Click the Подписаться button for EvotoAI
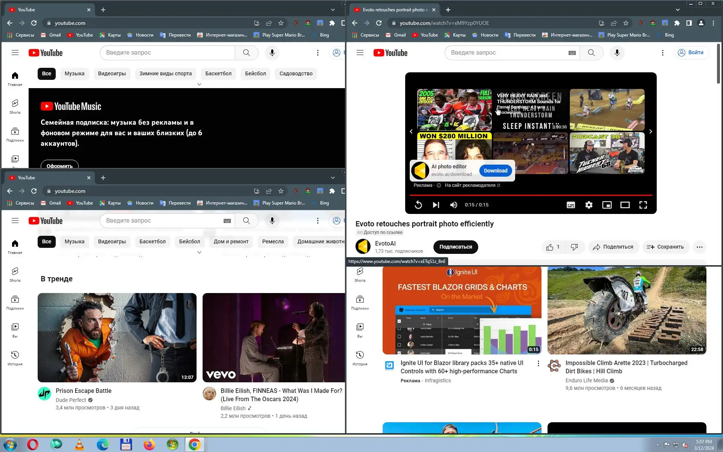The width and height of the screenshot is (723, 452). 455,247
